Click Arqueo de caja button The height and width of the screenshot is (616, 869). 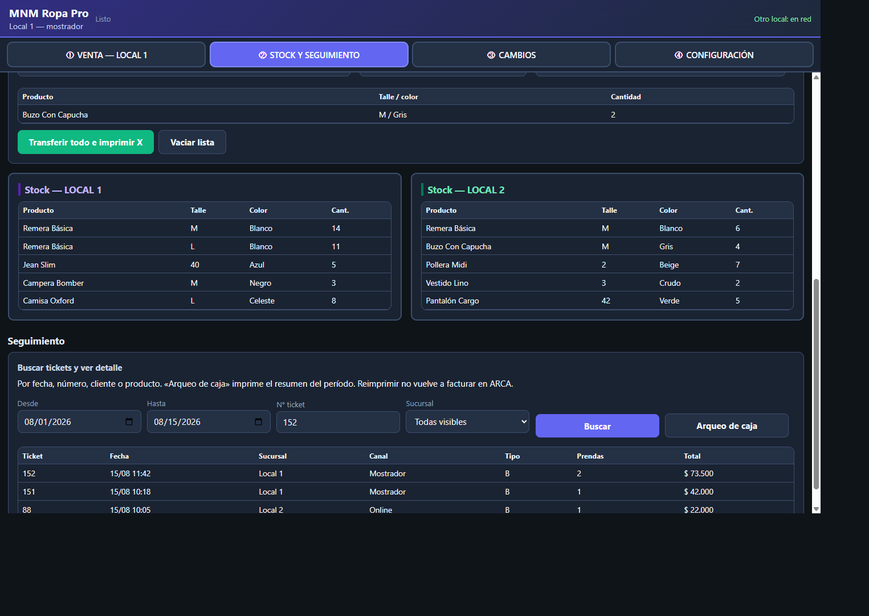pos(727,425)
